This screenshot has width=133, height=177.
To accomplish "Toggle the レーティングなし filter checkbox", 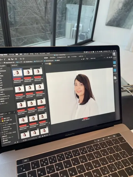I will click(1, 126).
